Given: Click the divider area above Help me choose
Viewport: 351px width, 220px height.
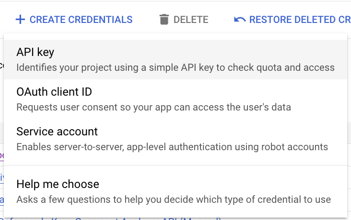Looking at the screenshot, I should [175, 165].
